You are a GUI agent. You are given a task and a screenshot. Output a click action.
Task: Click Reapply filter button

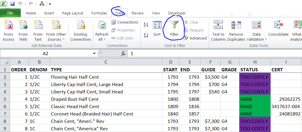point(194,30)
